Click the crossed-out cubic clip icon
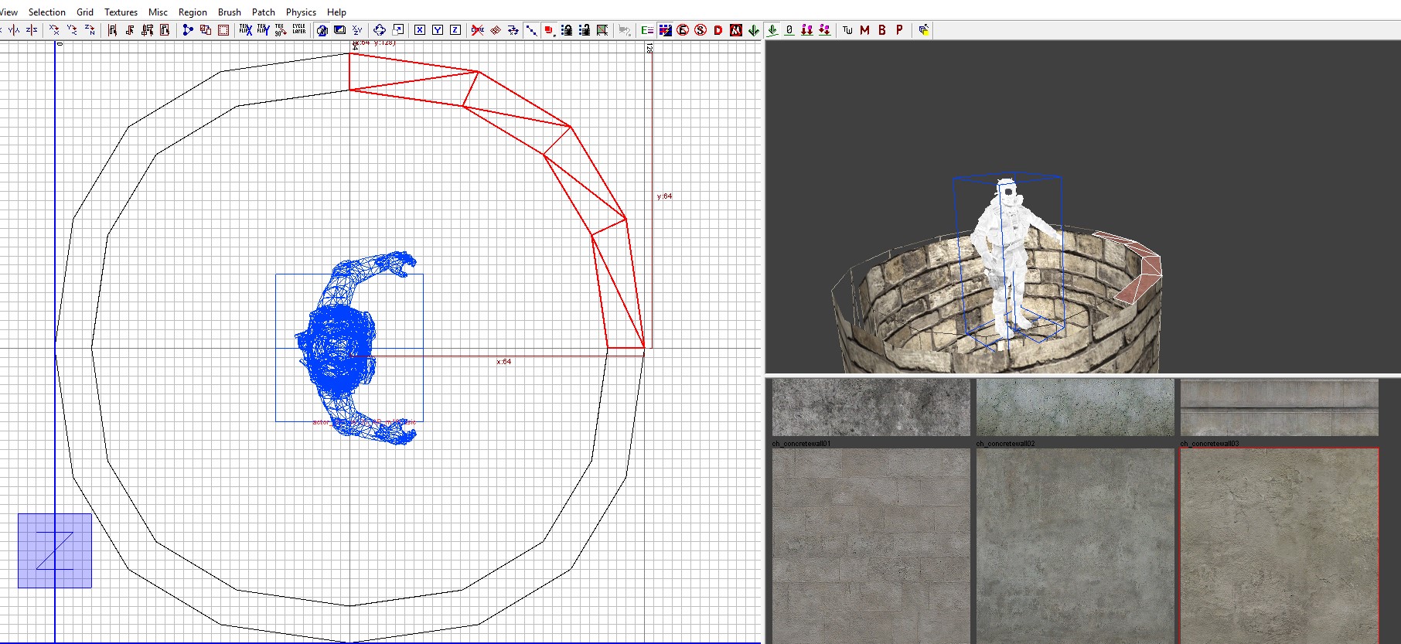 click(478, 30)
